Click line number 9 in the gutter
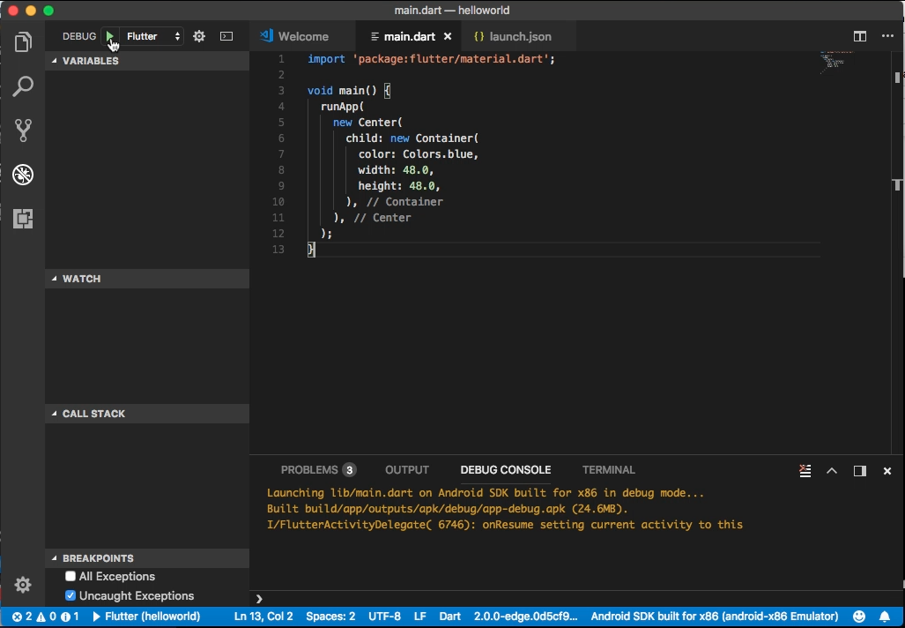 (x=281, y=186)
